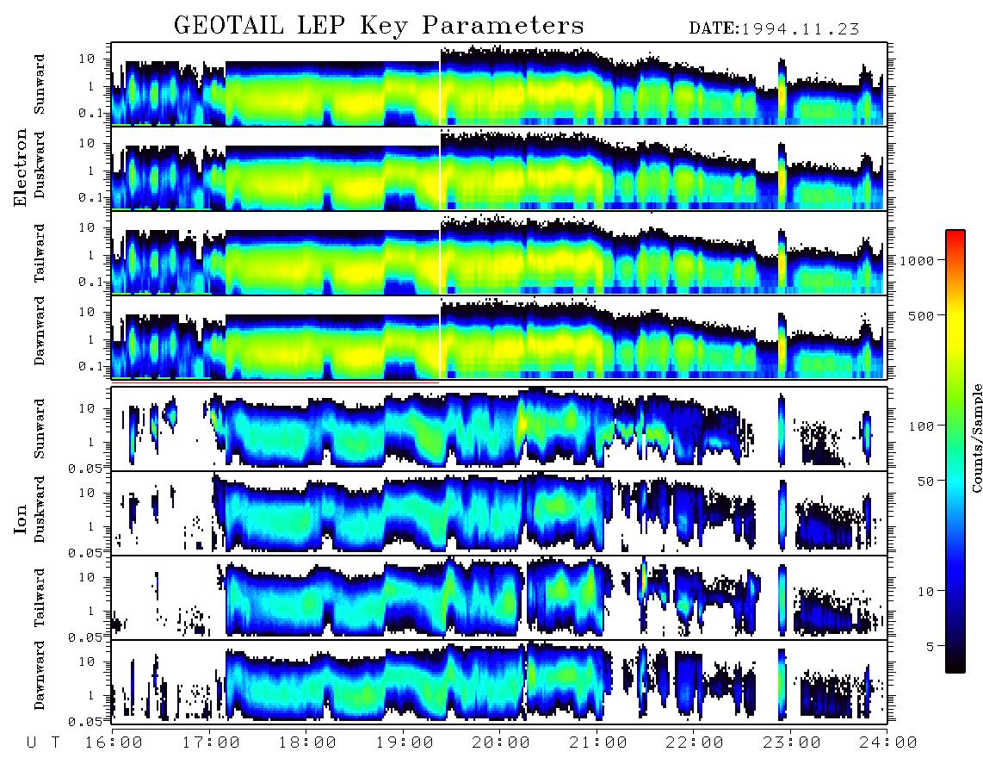Click the 19:00 time tick label

point(405,742)
